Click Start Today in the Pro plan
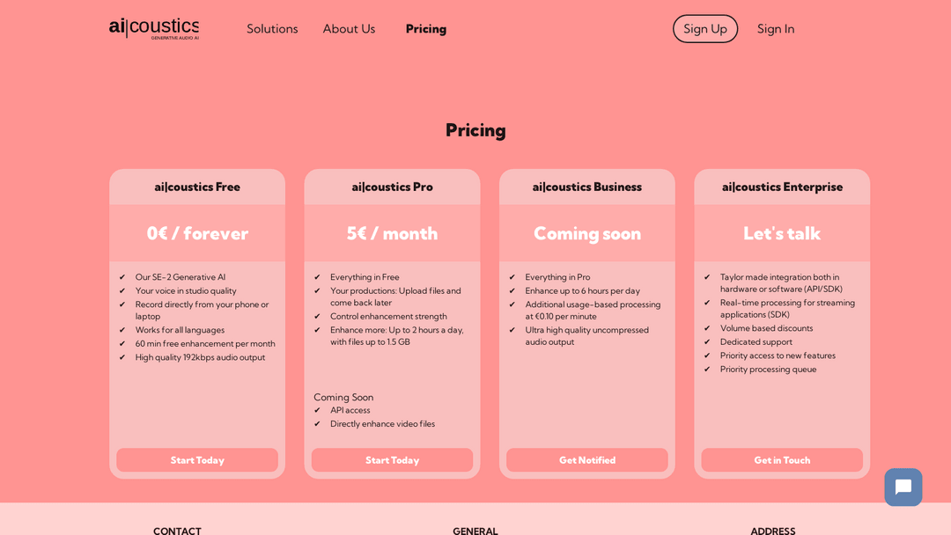951x535 pixels. point(392,460)
